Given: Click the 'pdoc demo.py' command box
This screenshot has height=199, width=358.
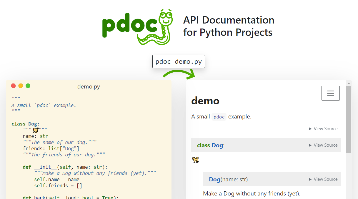Looking at the screenshot, I should (x=179, y=62).
